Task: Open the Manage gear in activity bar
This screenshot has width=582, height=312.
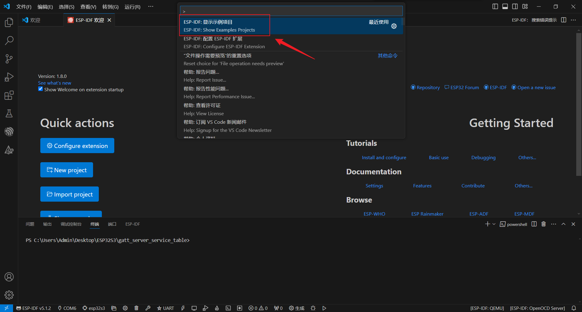Action: [x=9, y=295]
